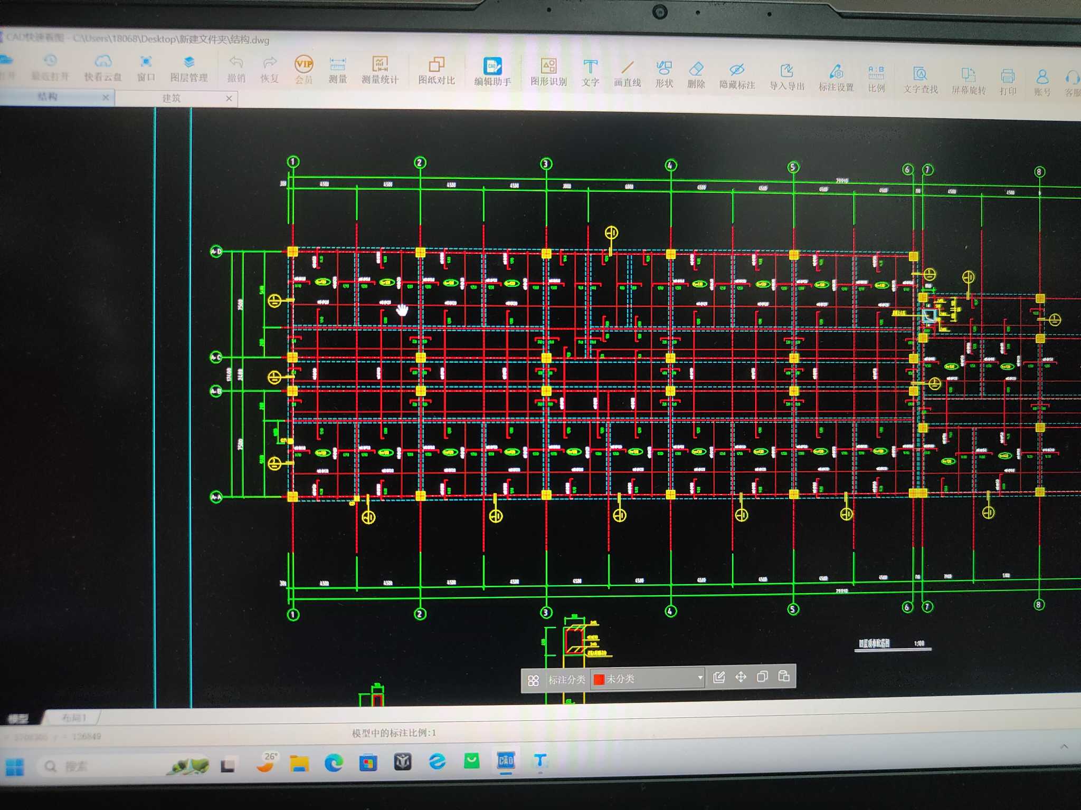Click the 打印 print icon

1008,82
